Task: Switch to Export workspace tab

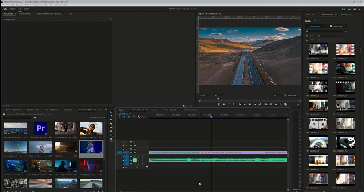Action: pos(27,9)
